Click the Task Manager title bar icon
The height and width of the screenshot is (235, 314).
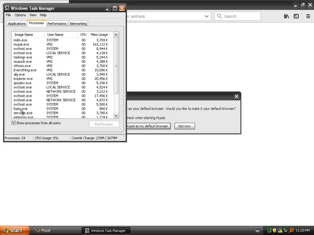coord(7,8)
